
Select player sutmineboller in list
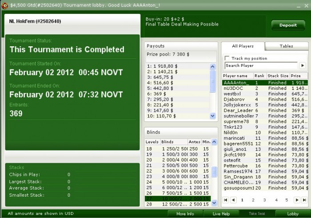(x=265, y=116)
